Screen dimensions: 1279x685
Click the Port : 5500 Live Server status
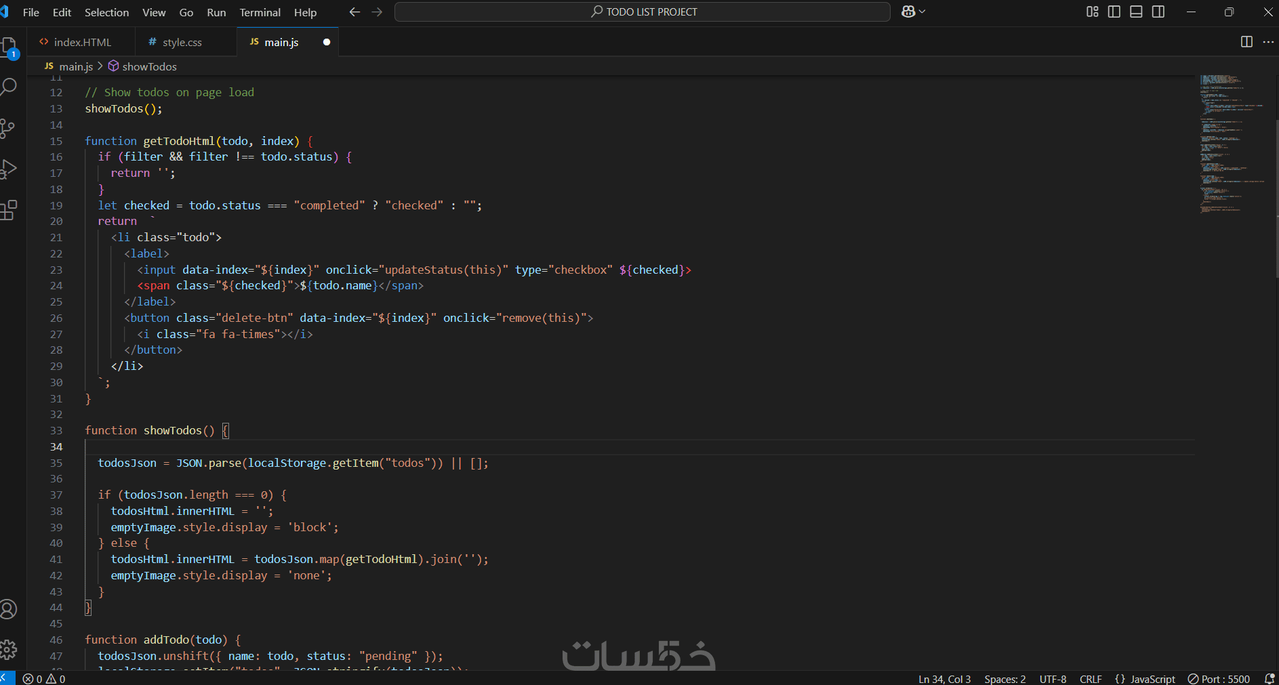(1219, 679)
